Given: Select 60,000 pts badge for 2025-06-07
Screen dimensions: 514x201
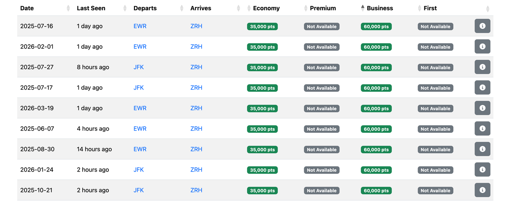Looking at the screenshot, I should (x=376, y=129).
